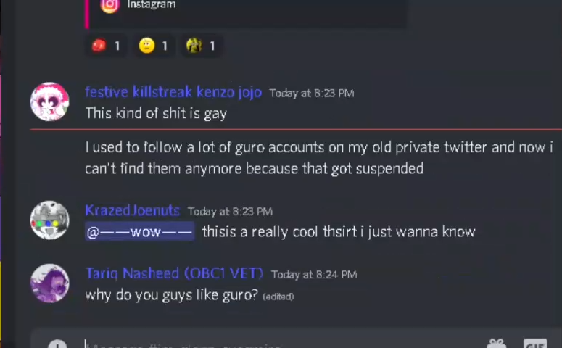Click the 8:23 PM timestamp beside KrazedJoenuts
Image resolution: width=562 pixels, height=348 pixels.
(x=230, y=212)
